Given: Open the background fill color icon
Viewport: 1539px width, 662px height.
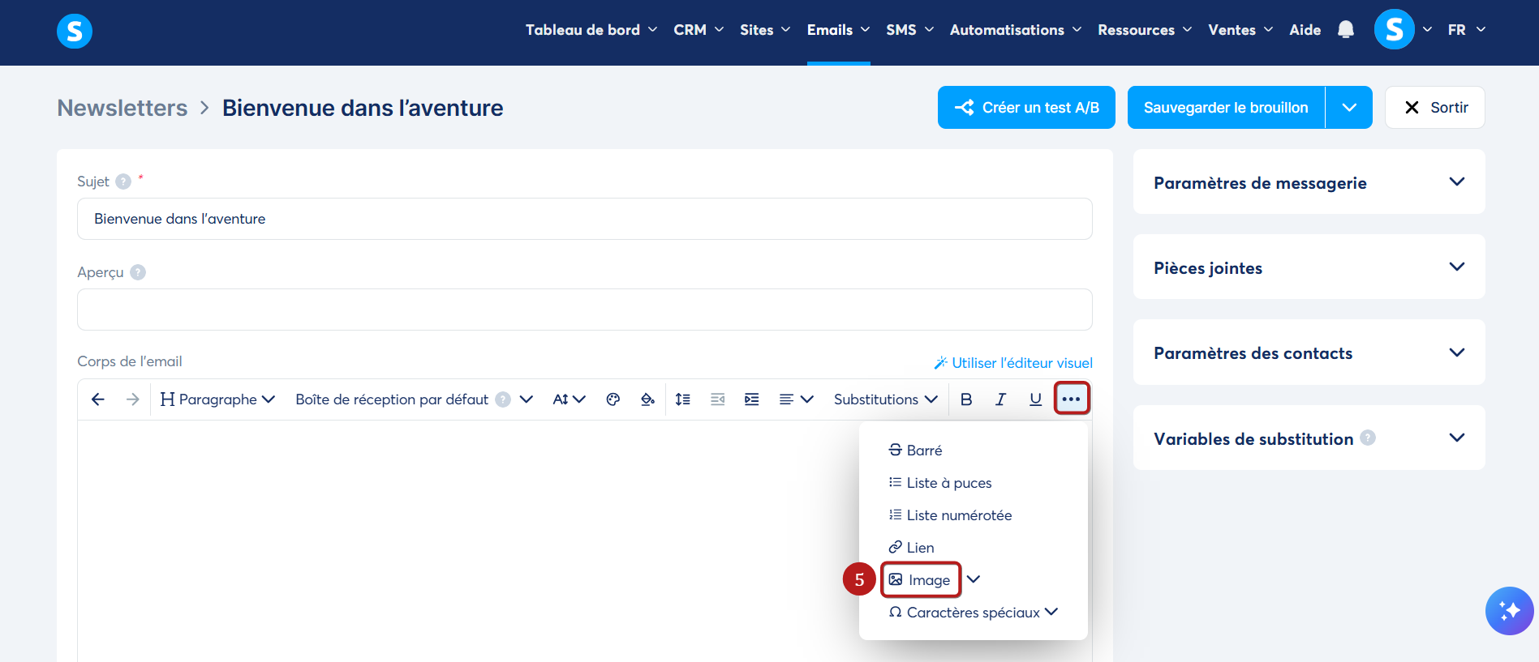Looking at the screenshot, I should 647,399.
